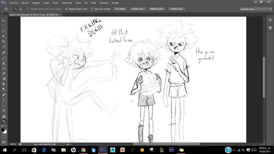Select the Lasso tool
This screenshot has height=154, width=274.
(x=4, y=31)
